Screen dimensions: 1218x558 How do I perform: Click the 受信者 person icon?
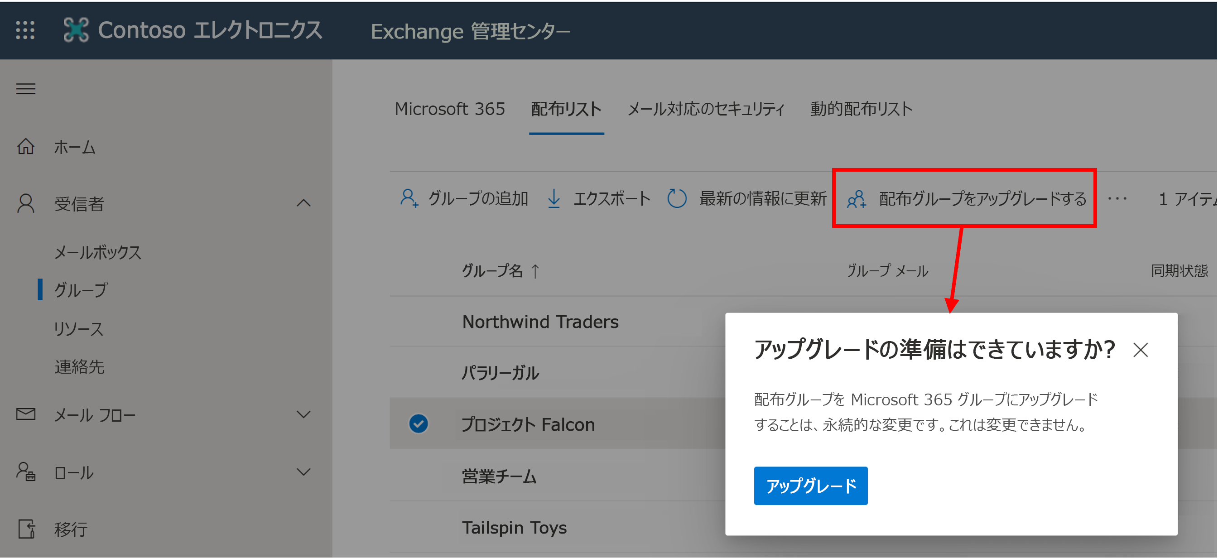25,203
